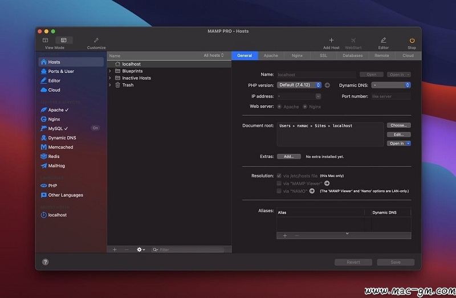The image size is (456, 298).
Task: Open the gear actions menu below host list
Action: click(x=141, y=250)
